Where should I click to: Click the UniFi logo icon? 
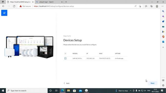[x=4, y=13]
